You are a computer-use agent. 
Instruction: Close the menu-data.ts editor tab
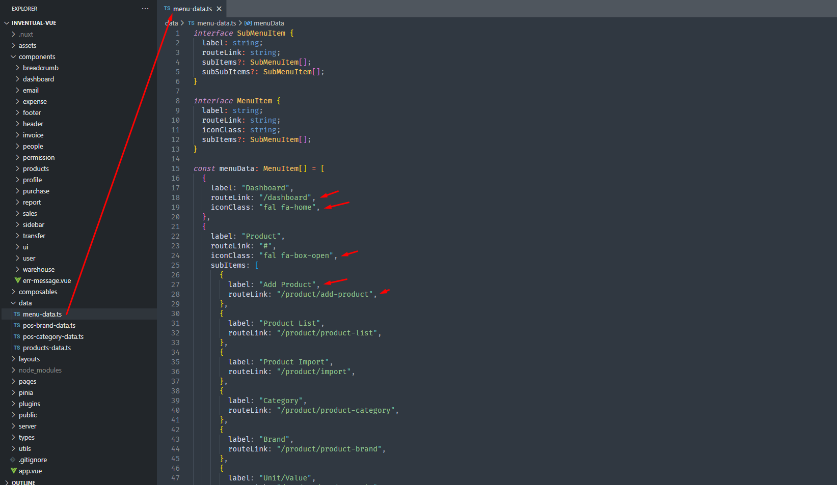tap(219, 9)
